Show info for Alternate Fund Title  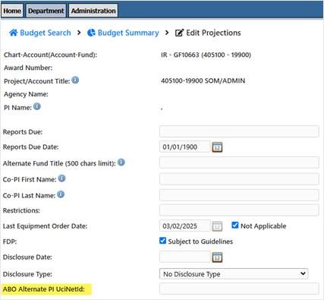coord(121,162)
